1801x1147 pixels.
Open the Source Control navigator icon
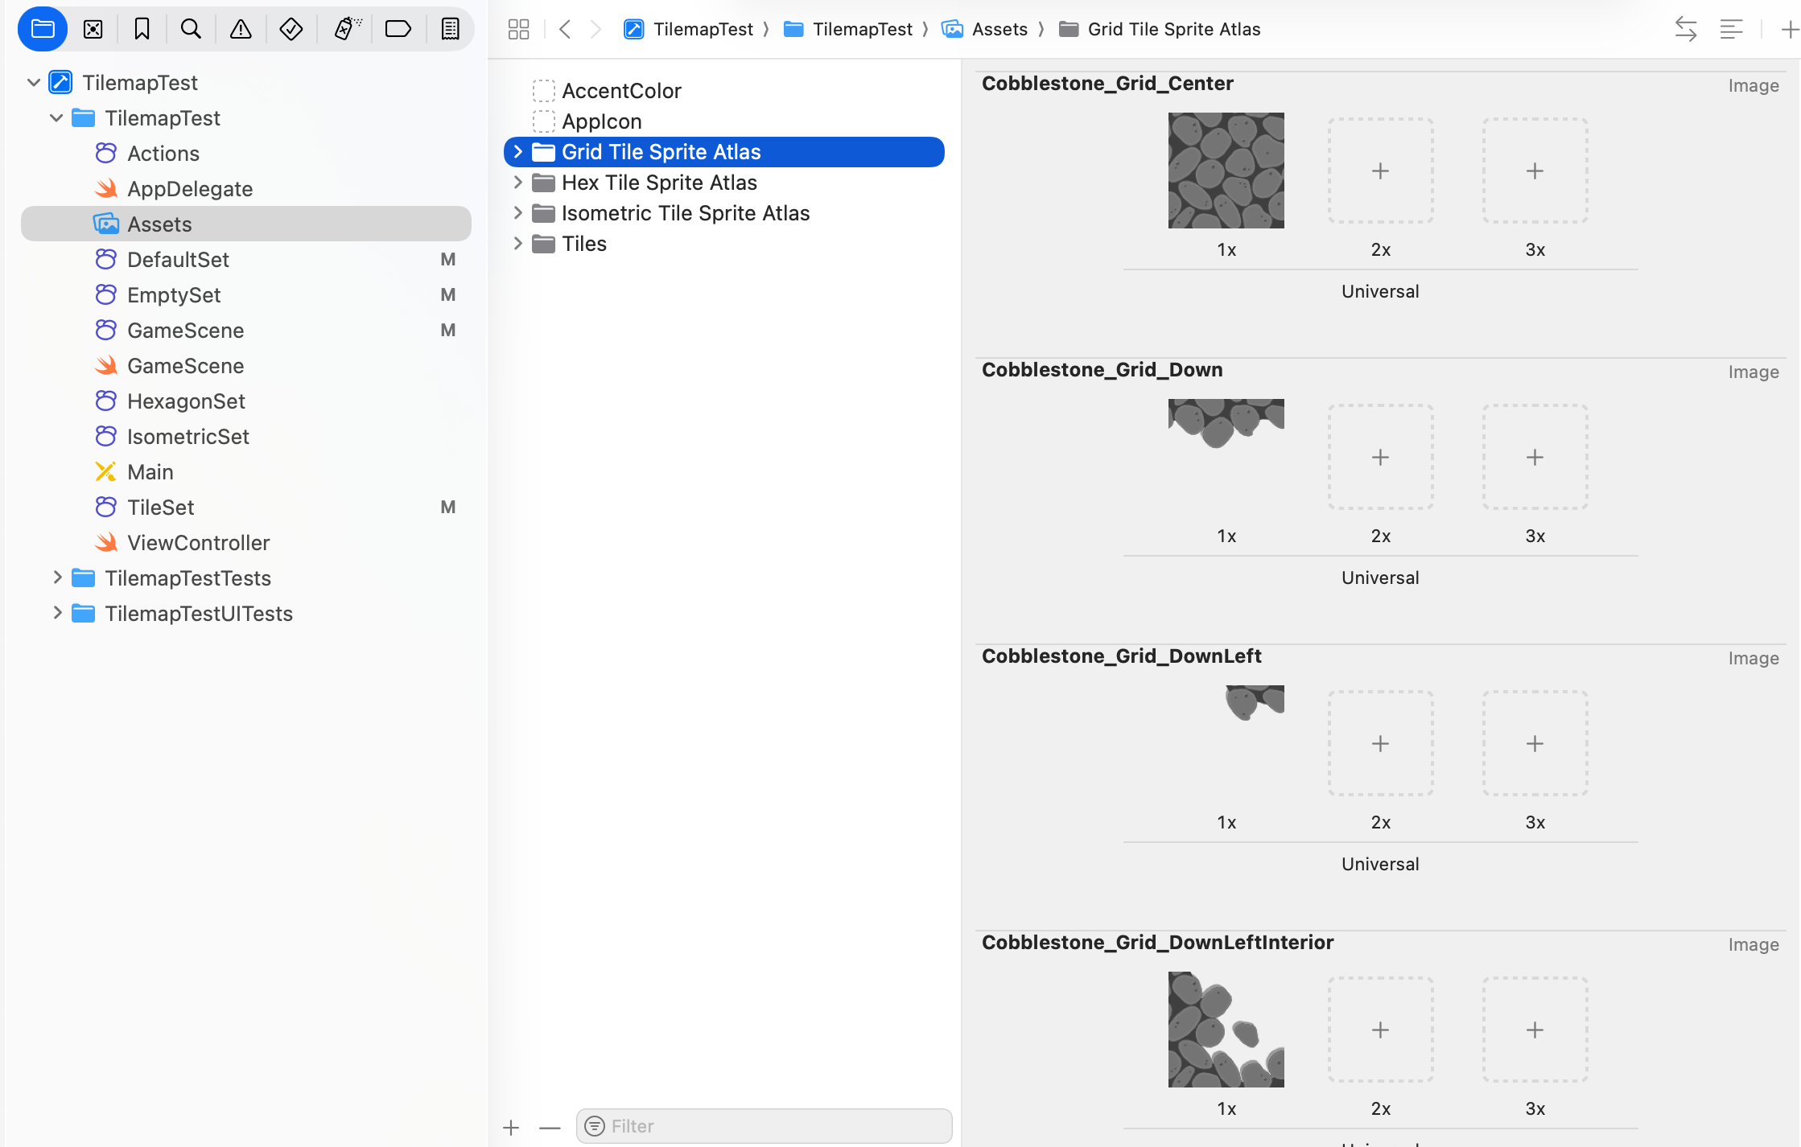(93, 30)
